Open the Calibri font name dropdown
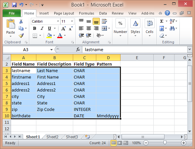This screenshot has height=149, width=195. [58, 21]
